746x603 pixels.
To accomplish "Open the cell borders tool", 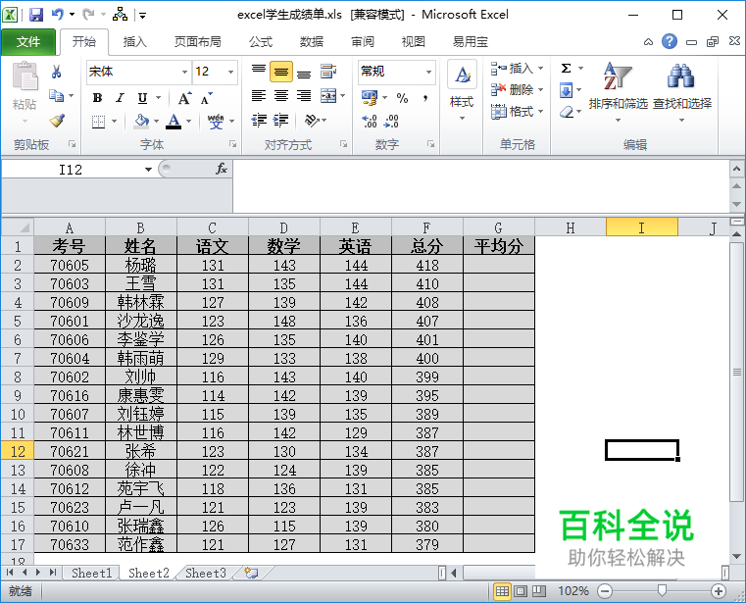I will pyautogui.click(x=98, y=122).
